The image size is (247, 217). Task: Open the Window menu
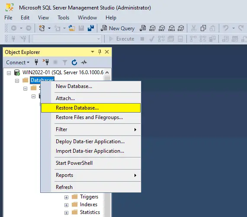[x=87, y=18]
